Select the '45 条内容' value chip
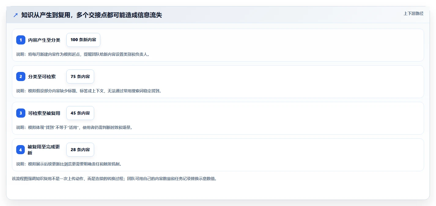436x206 pixels. pos(80,113)
